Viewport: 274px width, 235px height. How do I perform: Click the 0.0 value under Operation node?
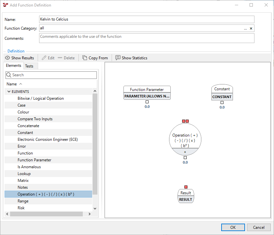coord(185,162)
